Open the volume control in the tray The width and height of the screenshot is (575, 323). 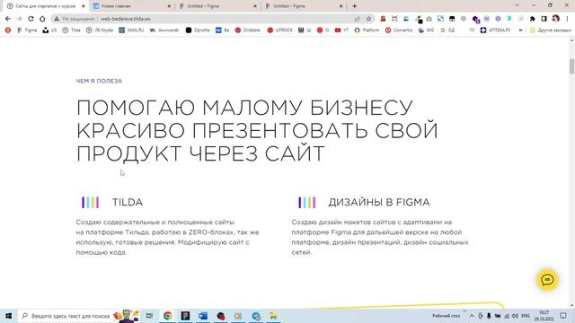point(515,316)
